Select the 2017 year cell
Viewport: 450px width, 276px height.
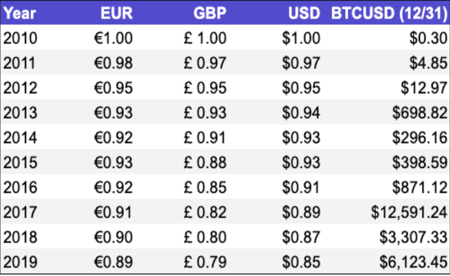[20, 211]
